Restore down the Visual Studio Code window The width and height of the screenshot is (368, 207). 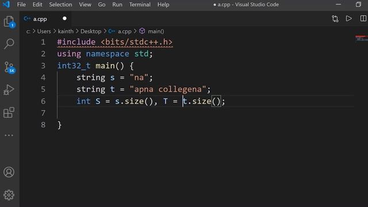tap(358, 5)
